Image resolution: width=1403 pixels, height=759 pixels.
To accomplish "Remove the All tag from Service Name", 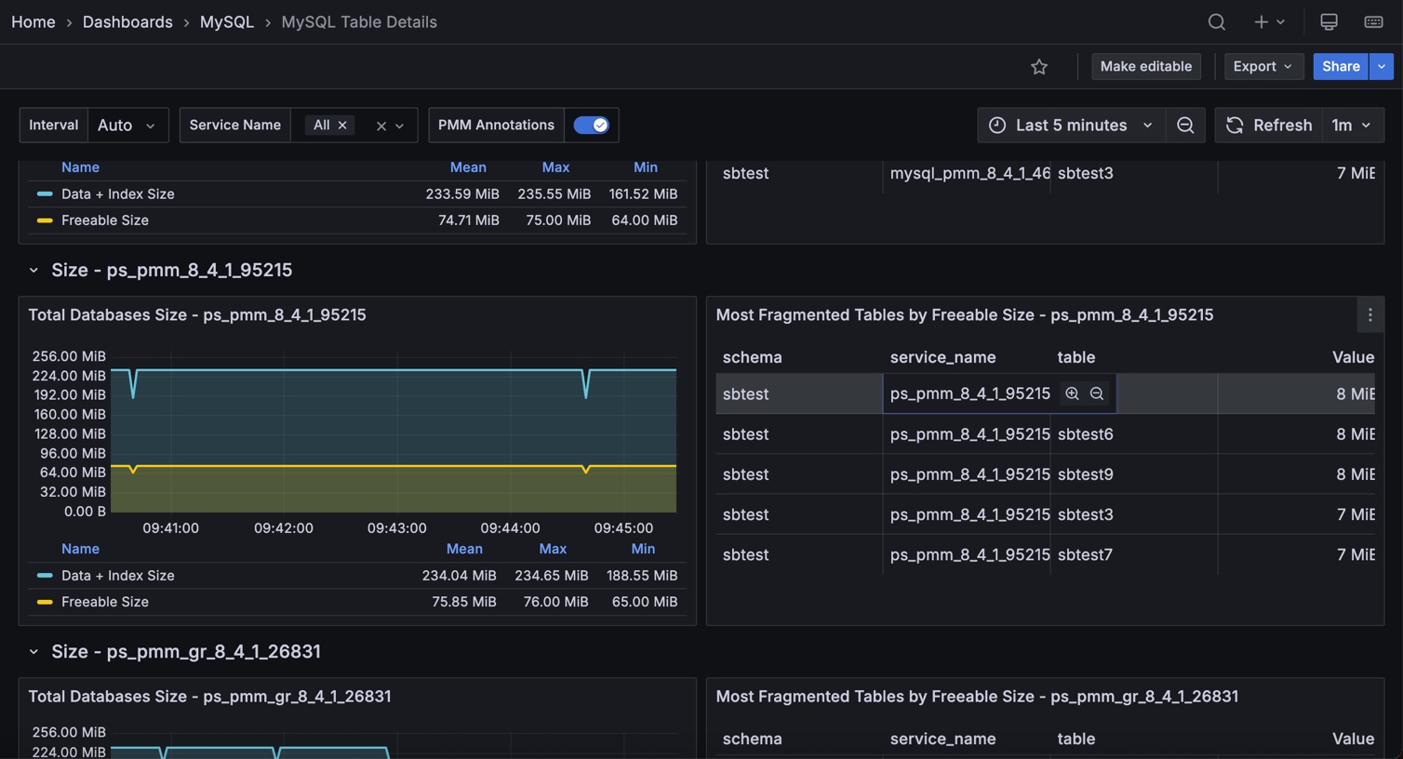I will click(342, 126).
